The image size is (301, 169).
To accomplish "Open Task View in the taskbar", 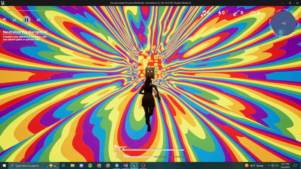I will click(64, 166).
